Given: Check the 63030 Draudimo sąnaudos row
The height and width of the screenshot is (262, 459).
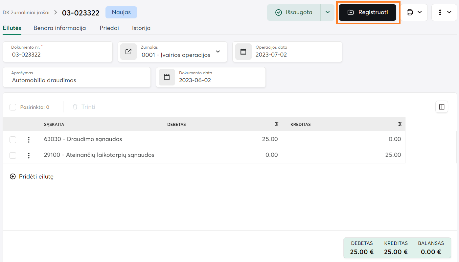Looking at the screenshot, I should point(13,139).
